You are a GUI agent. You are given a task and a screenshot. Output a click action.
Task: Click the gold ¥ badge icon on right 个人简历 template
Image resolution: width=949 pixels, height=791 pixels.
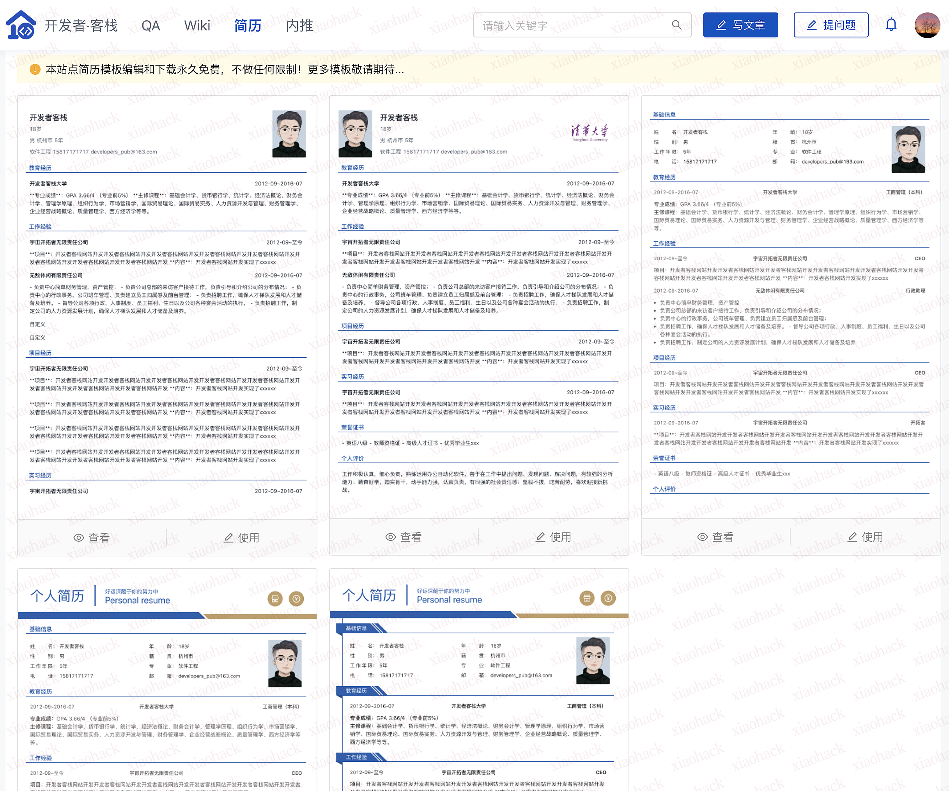click(x=608, y=598)
